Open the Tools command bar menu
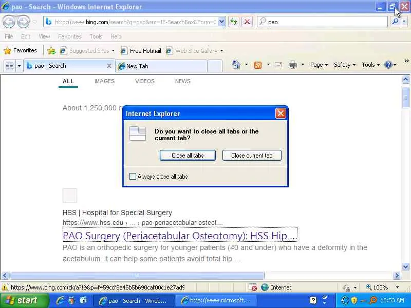The image size is (411, 308). 370,65
